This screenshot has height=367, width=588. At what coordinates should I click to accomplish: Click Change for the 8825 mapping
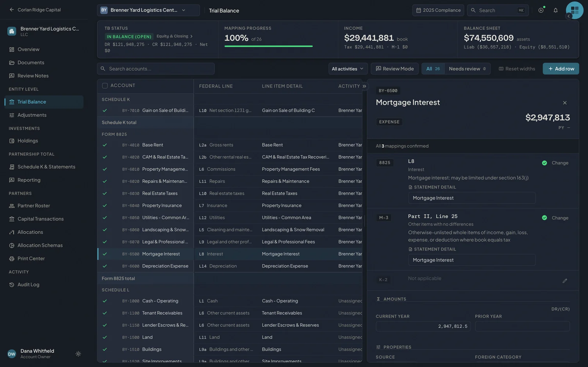click(x=560, y=163)
